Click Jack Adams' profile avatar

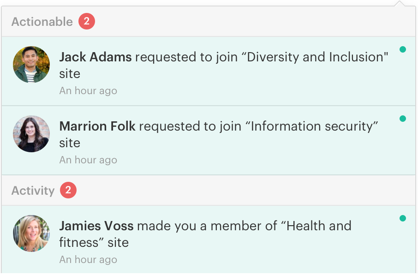click(31, 65)
